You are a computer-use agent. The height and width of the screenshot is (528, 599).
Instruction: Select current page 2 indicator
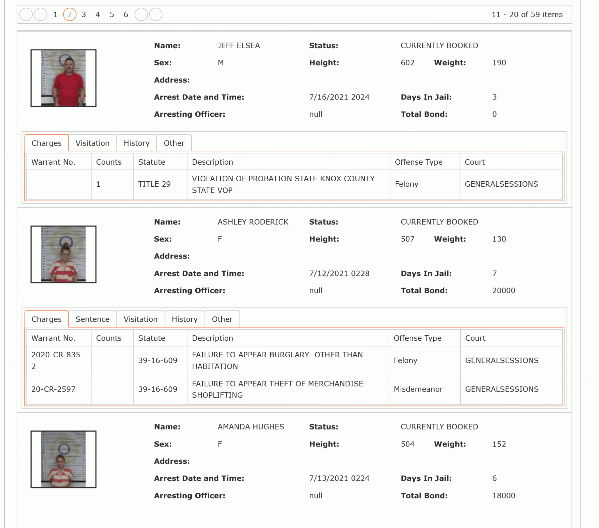click(x=70, y=15)
